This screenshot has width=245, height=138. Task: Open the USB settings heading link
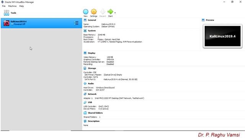pos(90,102)
